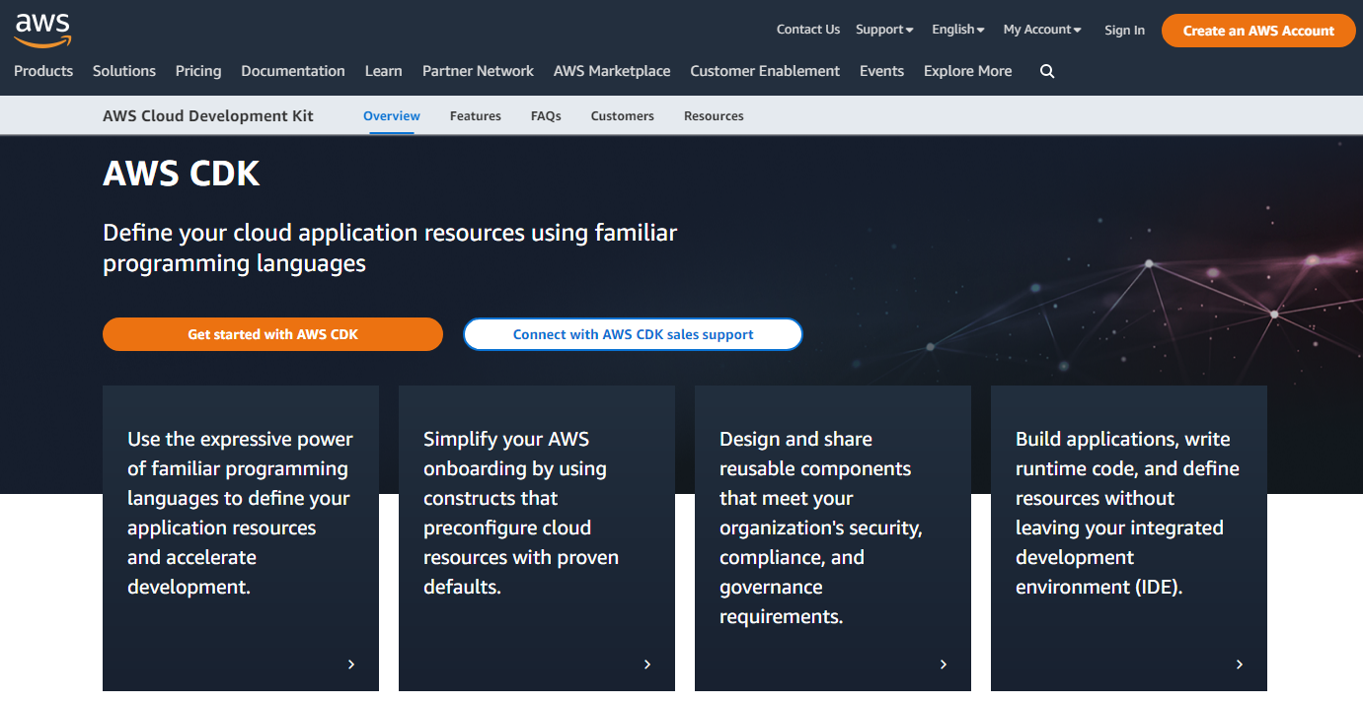
Task: Switch to the Features tab
Action: click(x=475, y=115)
